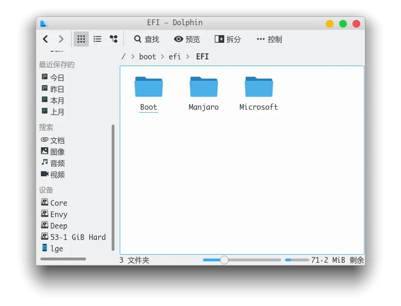
Task: Click the phone icon beside lge
Action: coord(45,248)
